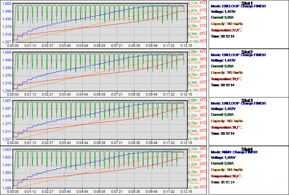
Task: Click Slot4 'Temperature:36,4°C' reading
Action: (x=226, y=176)
